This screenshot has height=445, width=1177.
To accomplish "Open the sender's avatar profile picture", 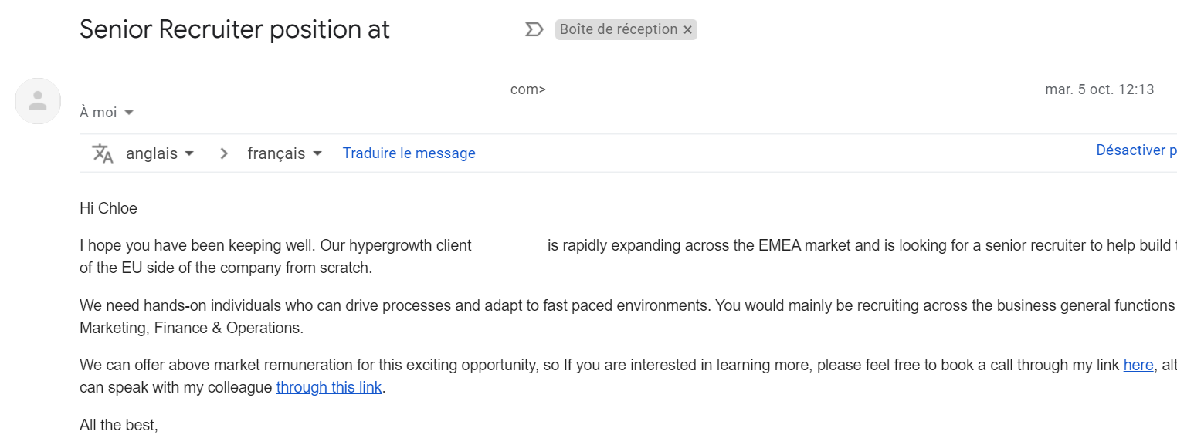I will click(38, 100).
